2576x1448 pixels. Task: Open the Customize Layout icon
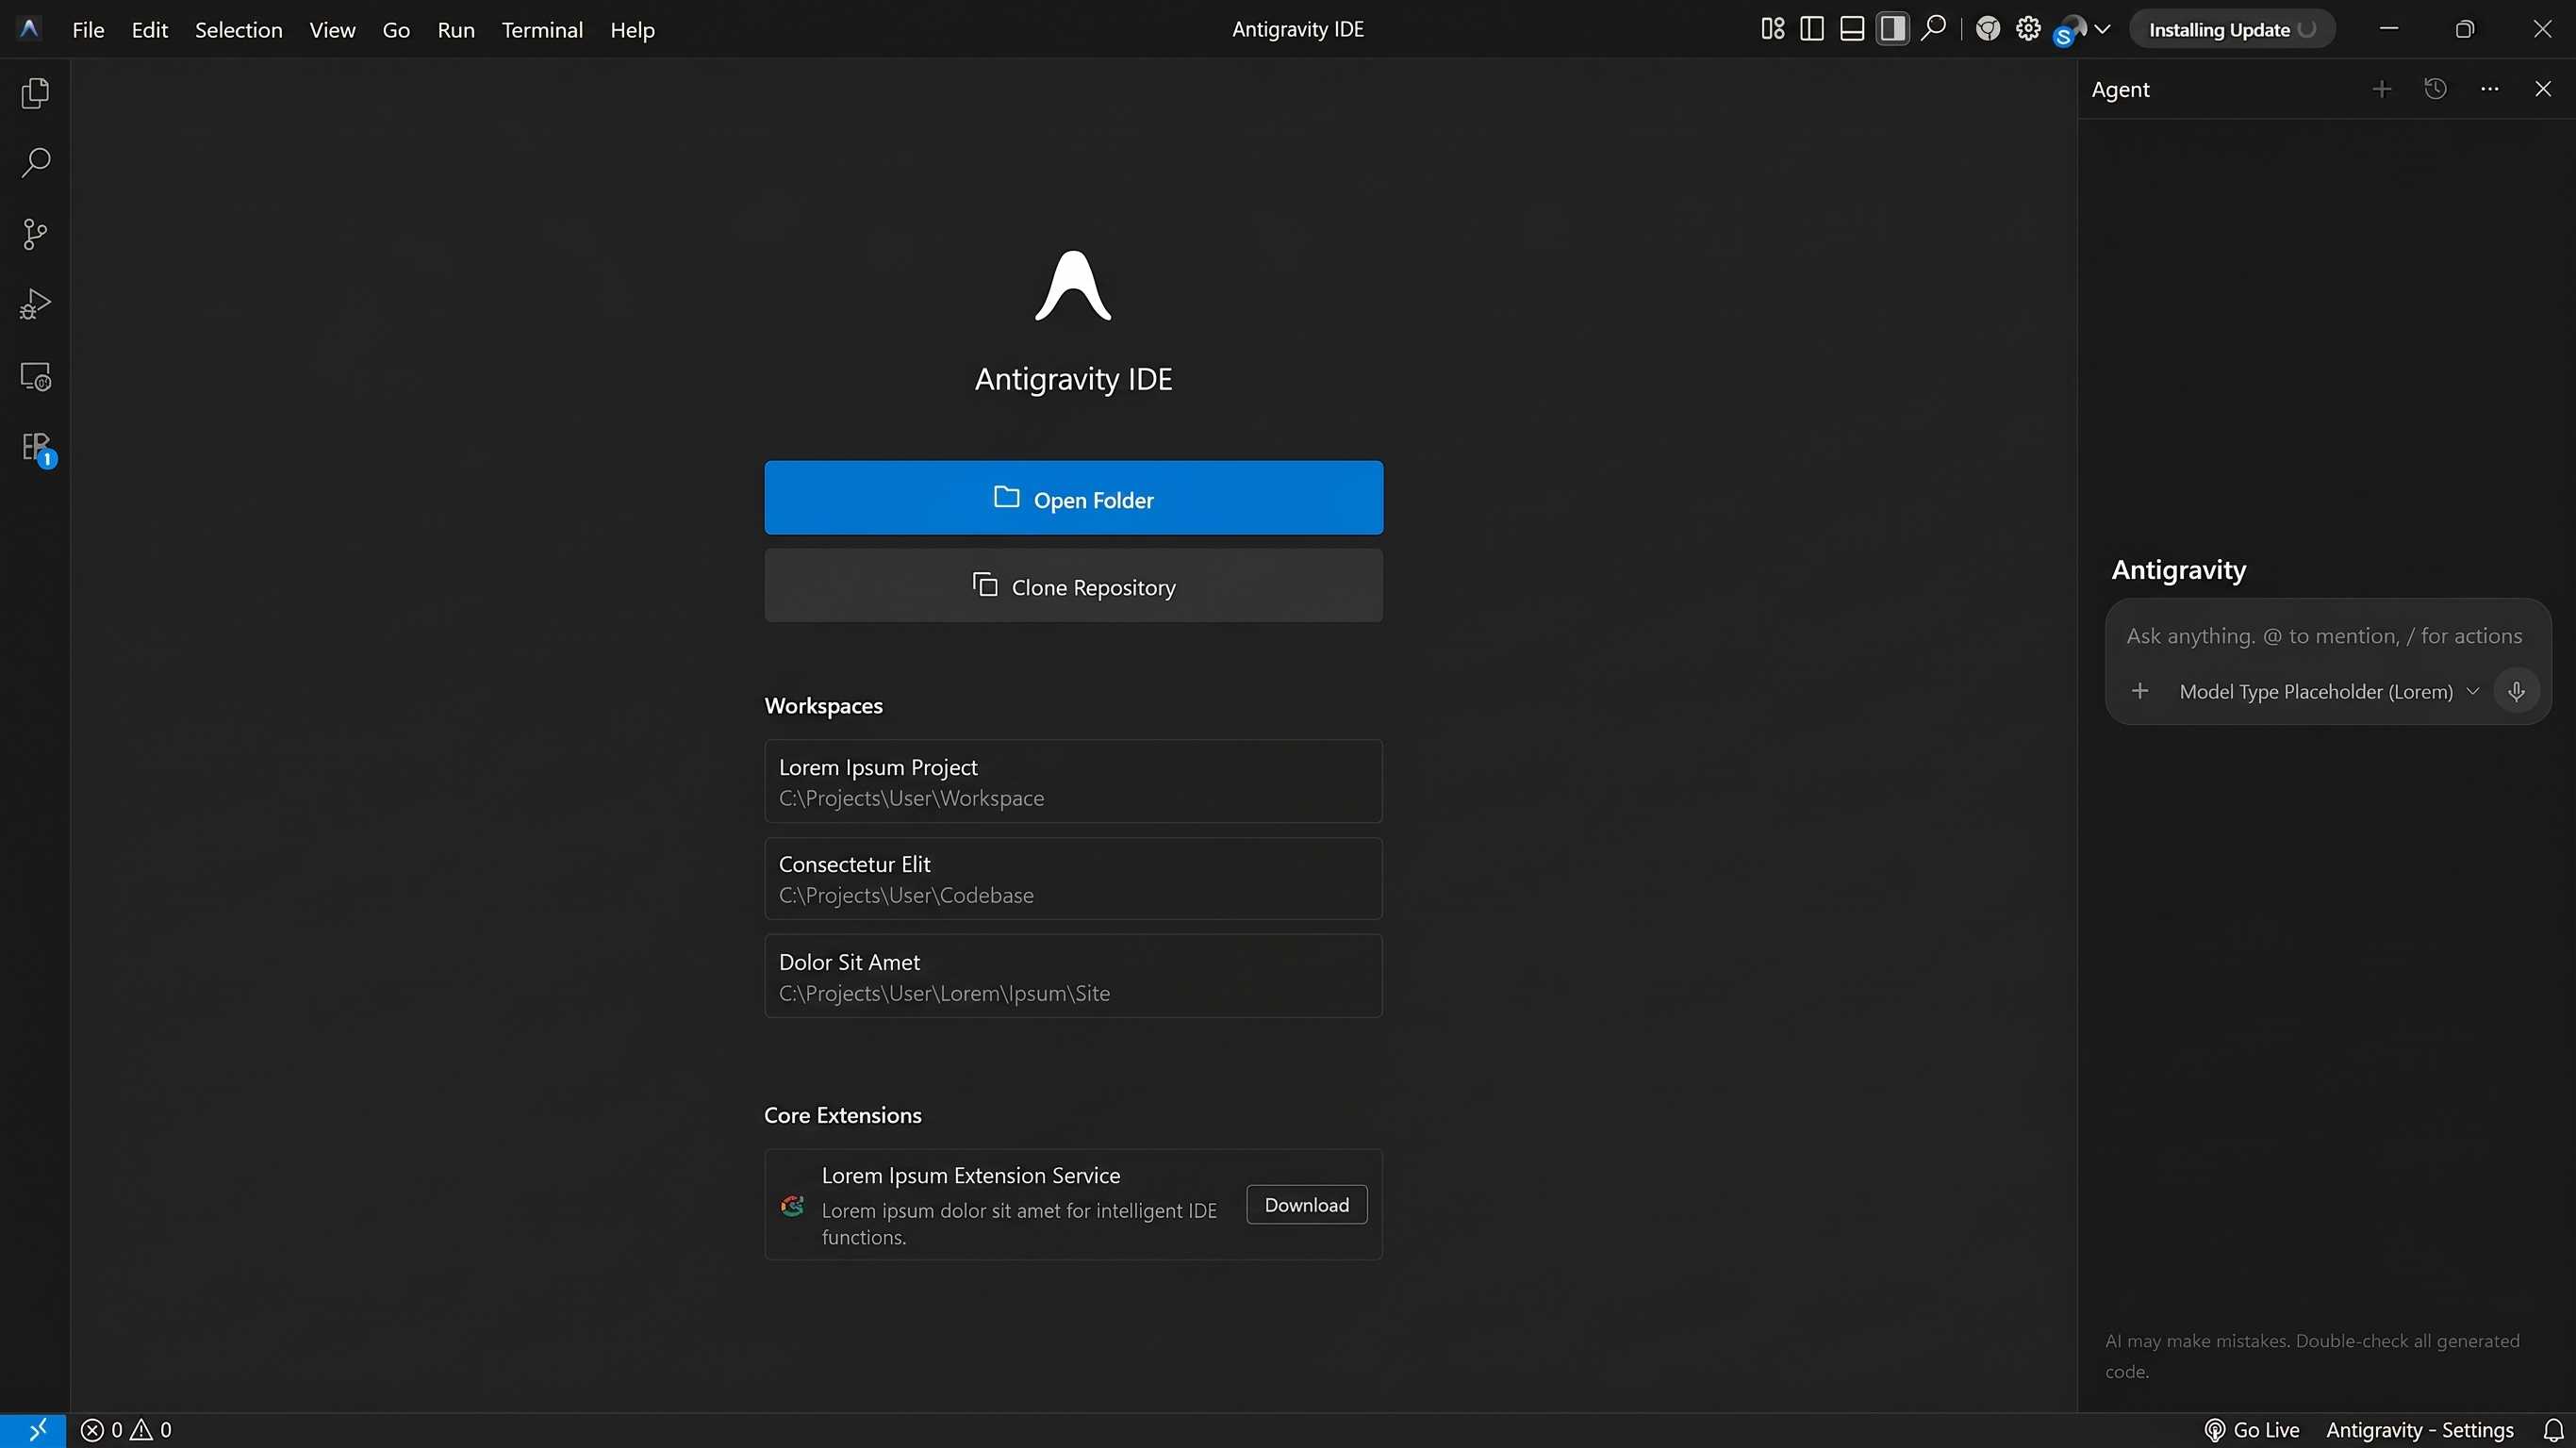click(1772, 29)
